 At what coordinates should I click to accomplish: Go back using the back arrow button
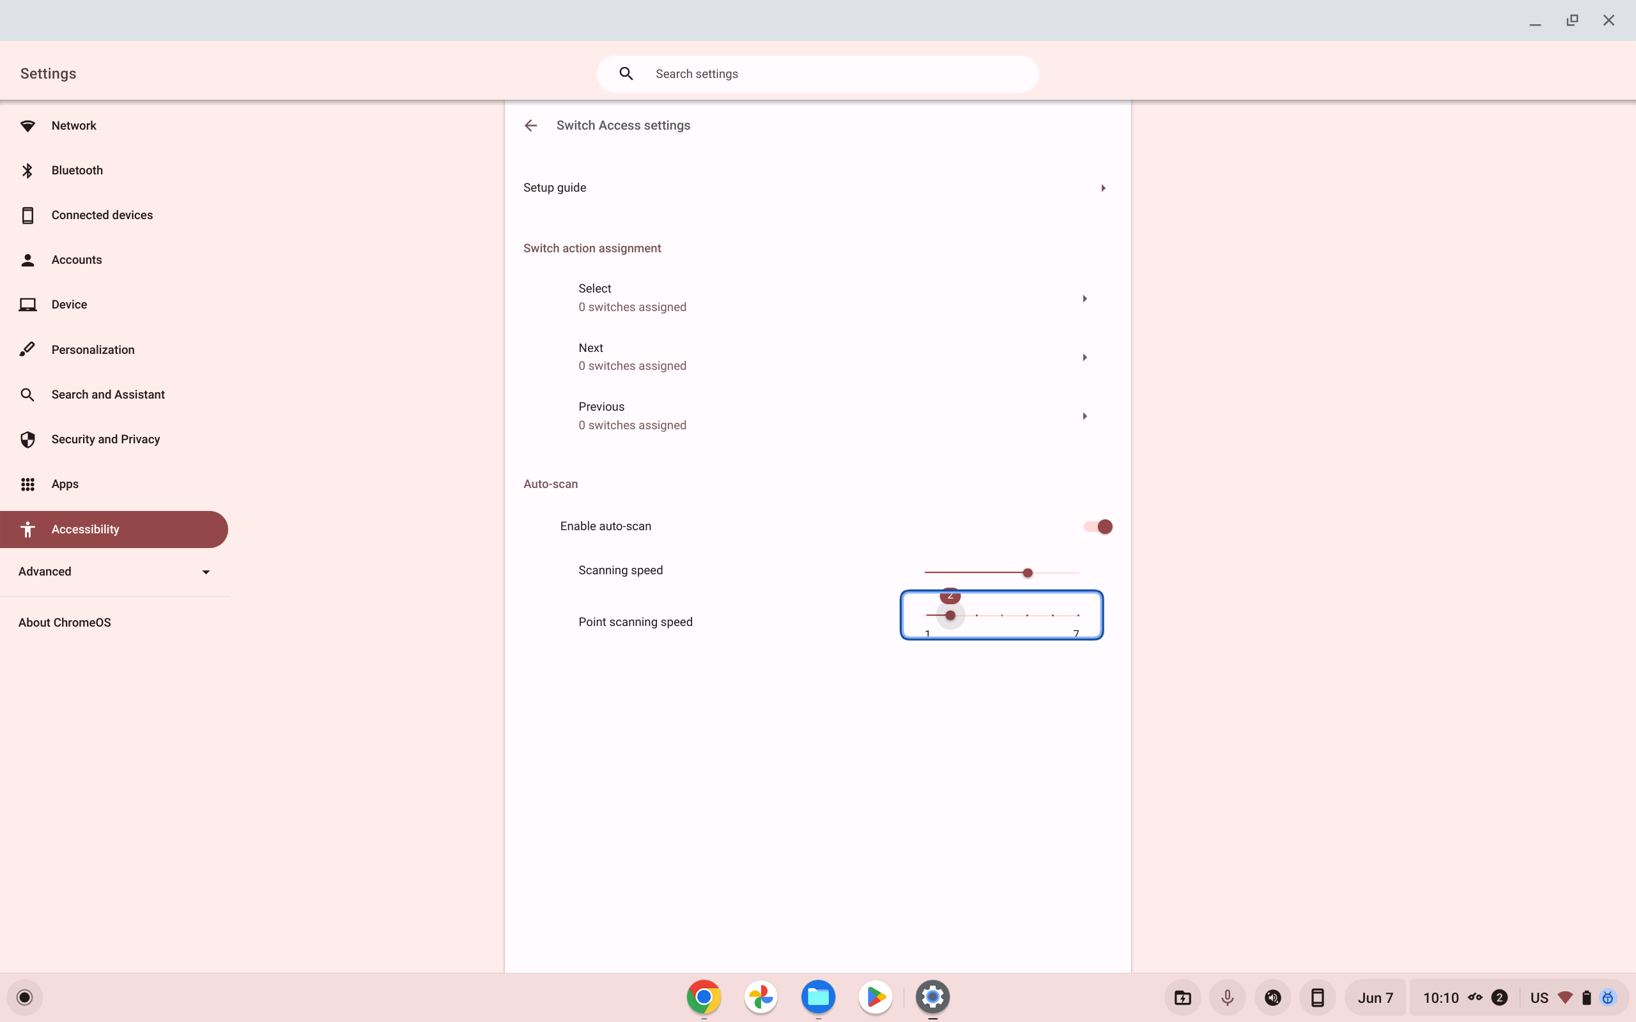coord(530,125)
